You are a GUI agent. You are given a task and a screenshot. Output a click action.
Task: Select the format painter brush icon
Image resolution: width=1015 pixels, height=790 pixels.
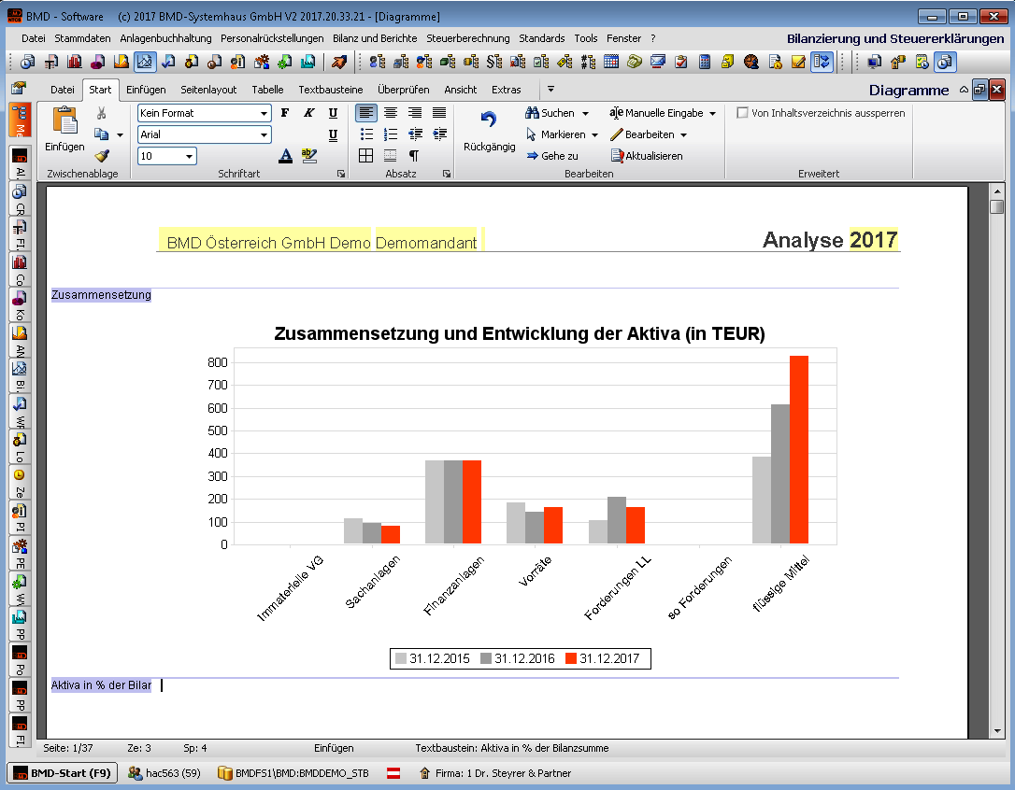tap(102, 156)
